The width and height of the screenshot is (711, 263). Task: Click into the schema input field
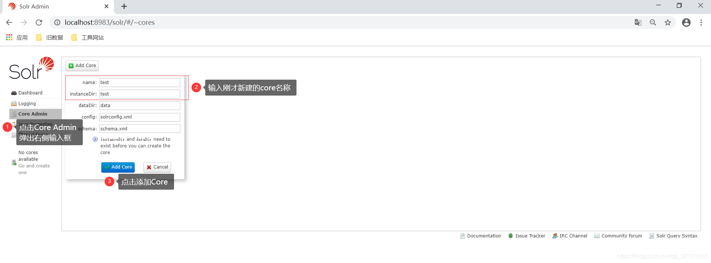point(140,129)
